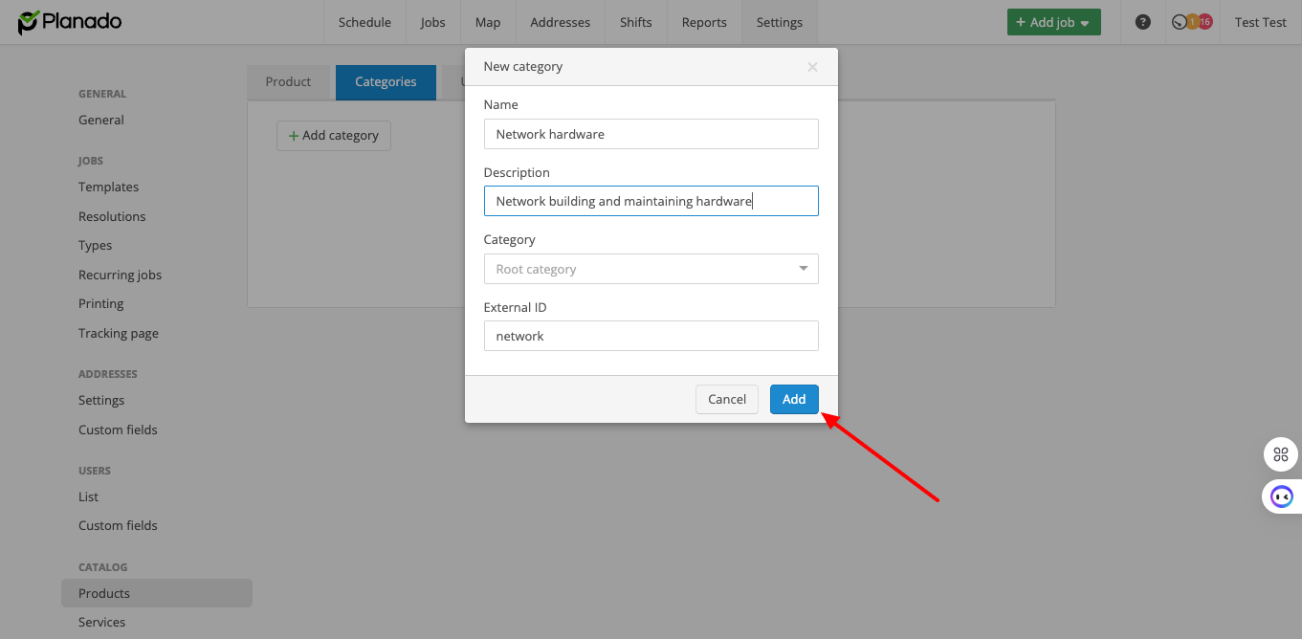Screen dimensions: 1302x639
Task: Click the apps grid floating icon
Action: click(1281, 454)
